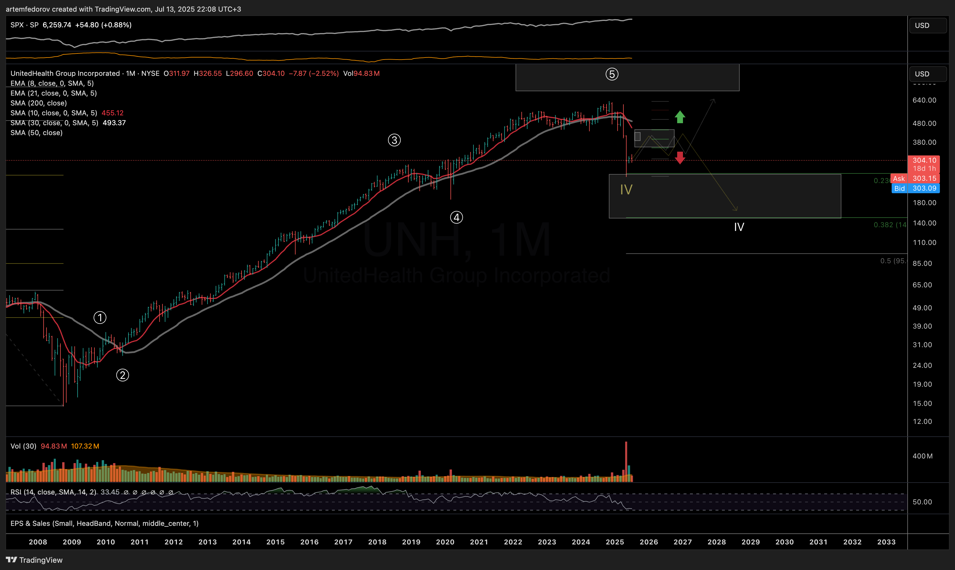This screenshot has width=955, height=570.
Task: Click the 2025 label on the time axis
Action: [615, 542]
